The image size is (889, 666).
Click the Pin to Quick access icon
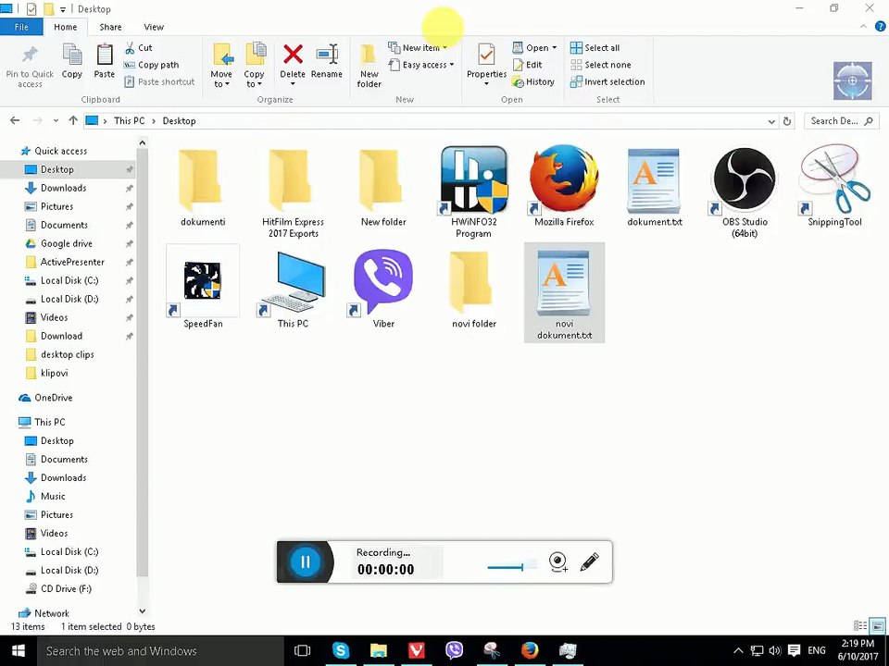30,55
